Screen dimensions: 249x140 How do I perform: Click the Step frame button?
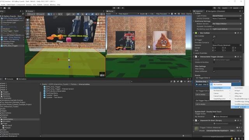coord(123,8)
